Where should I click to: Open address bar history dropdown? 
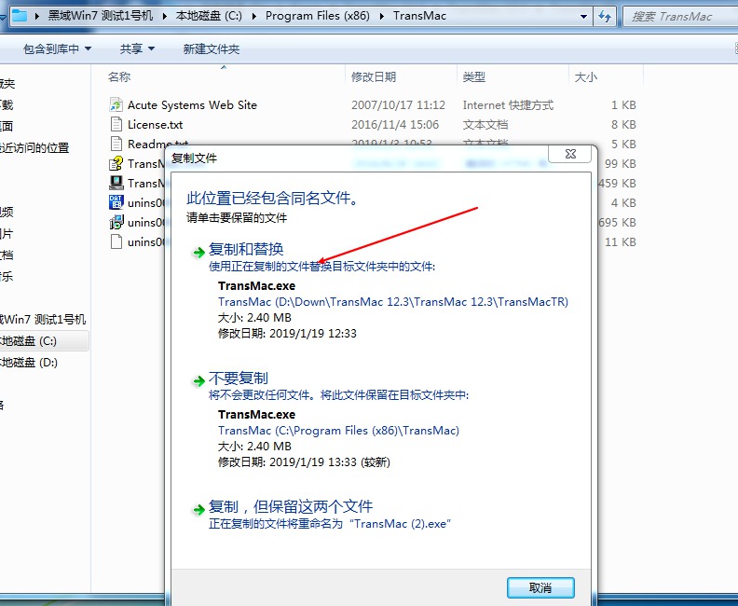click(x=583, y=17)
